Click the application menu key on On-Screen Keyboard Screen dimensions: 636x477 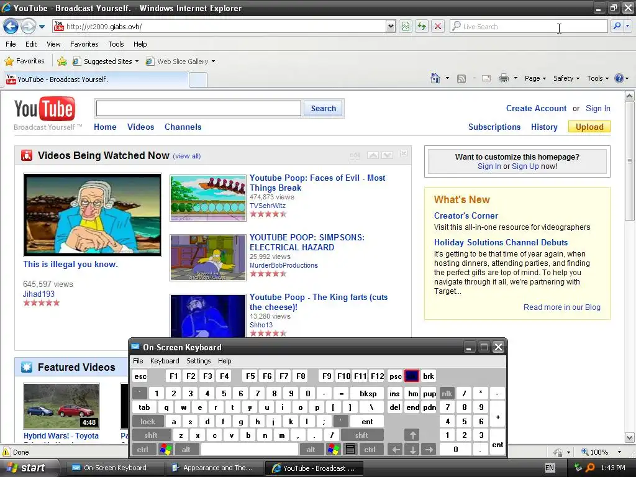(350, 450)
